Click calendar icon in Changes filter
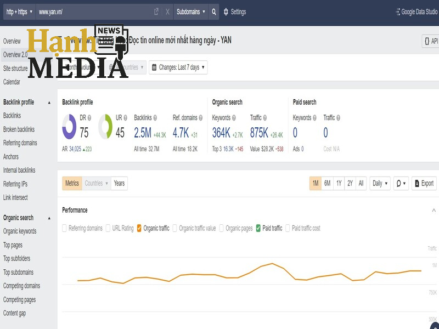Screen dimensions: 439x329 pos(154,67)
